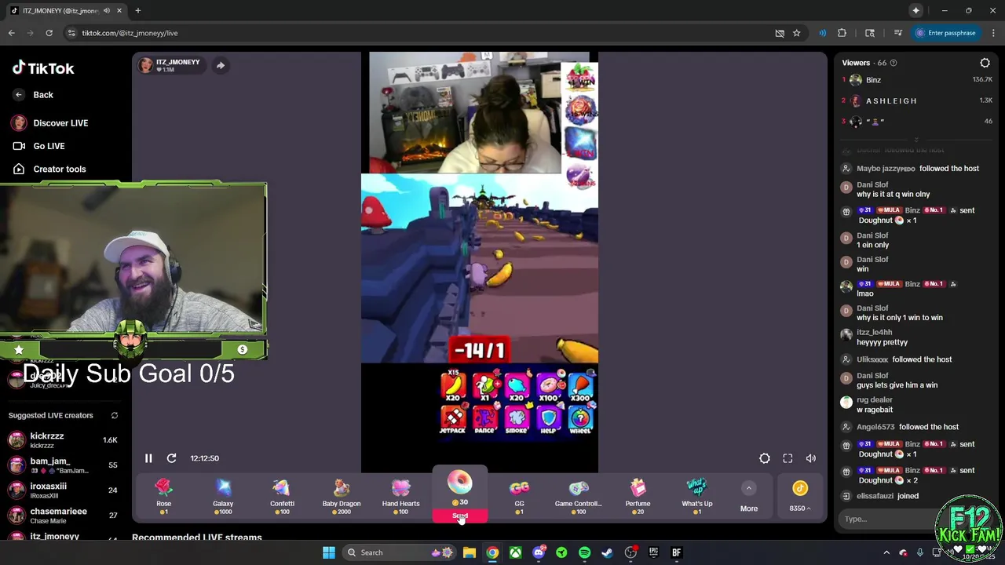This screenshot has height=565, width=1005.
Task: Select the Rose gift
Action: (163, 495)
